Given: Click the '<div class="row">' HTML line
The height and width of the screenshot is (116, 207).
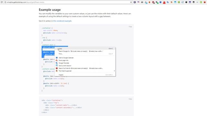Looking at the screenshot, I should tap(51, 103).
